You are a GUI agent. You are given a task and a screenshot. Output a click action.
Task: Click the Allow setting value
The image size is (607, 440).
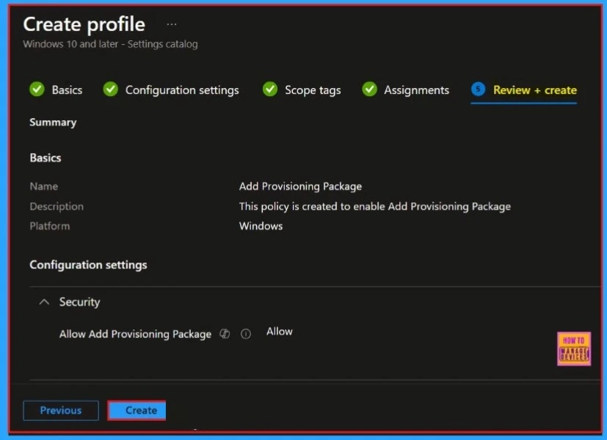click(280, 331)
